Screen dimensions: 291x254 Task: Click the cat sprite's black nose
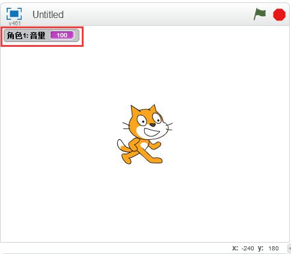[153, 125]
